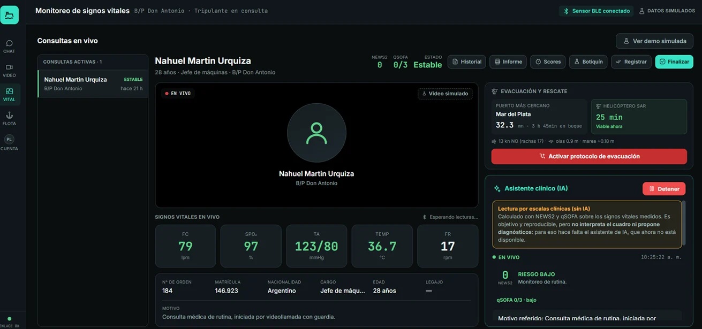Toggle the Video simulado control

(445, 94)
